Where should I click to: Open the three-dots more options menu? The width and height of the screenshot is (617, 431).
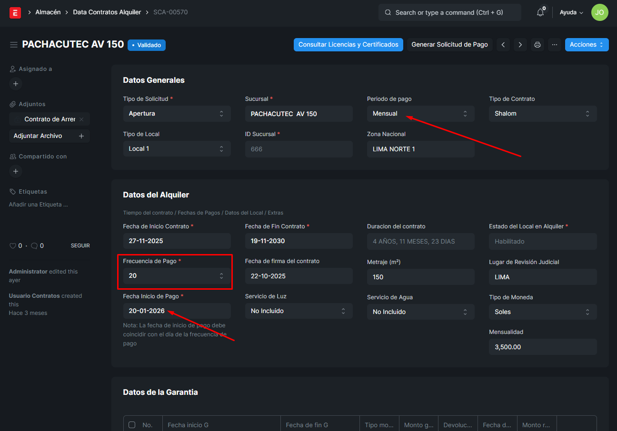tap(555, 45)
